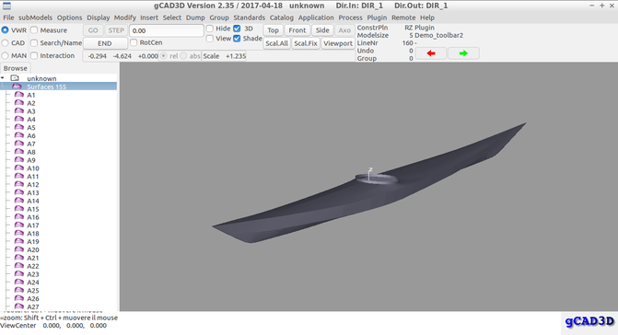The width and height of the screenshot is (618, 335).
Task: Toggle the Hide checkbox
Action: [210, 29]
